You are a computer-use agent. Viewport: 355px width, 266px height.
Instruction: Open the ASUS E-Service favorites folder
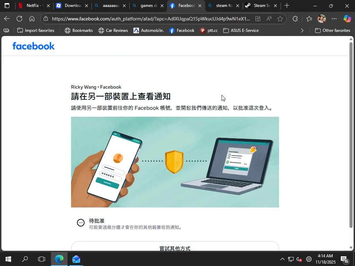[x=241, y=30]
